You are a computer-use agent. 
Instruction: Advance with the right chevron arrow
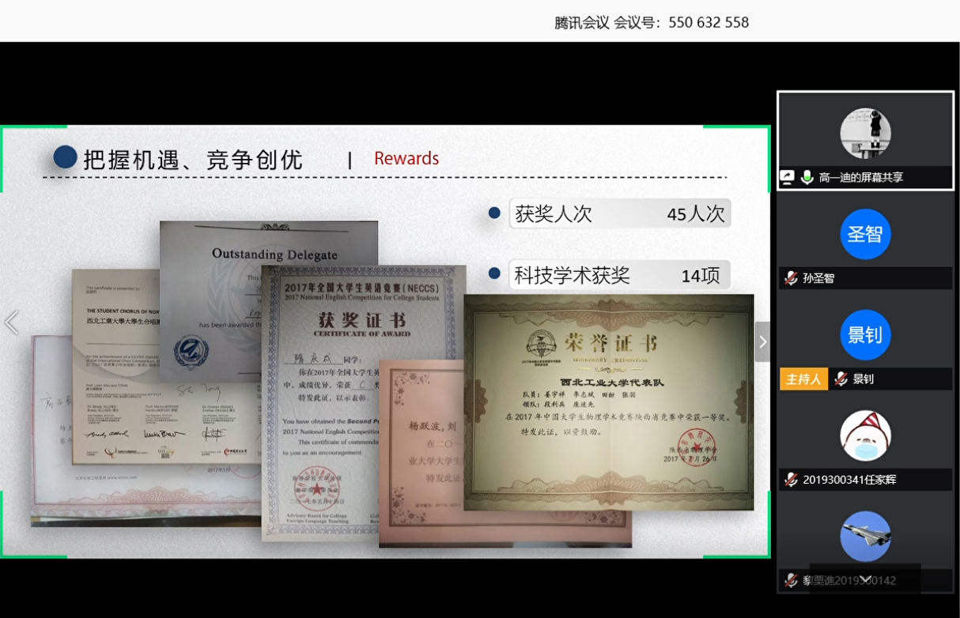coord(762,341)
